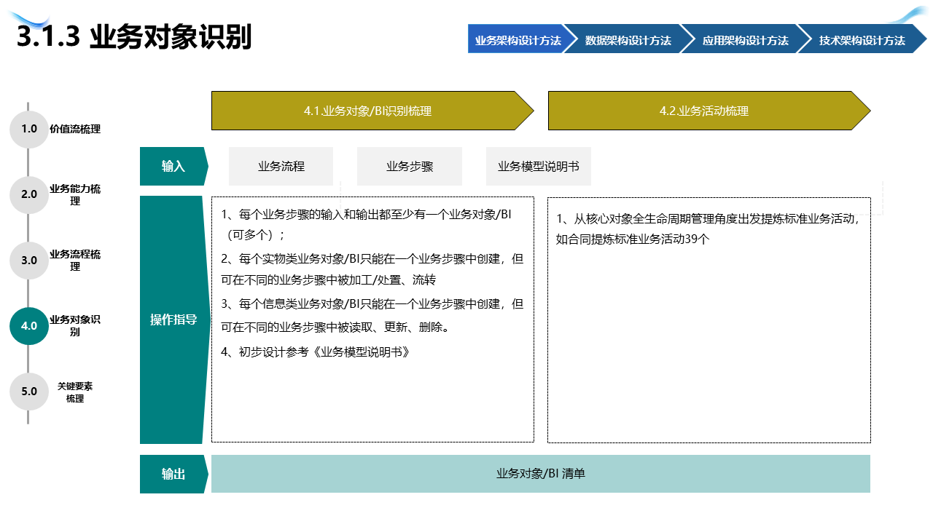Select the 业务步骤 input box
Viewport: 933px width, 524px height.
coord(410,166)
